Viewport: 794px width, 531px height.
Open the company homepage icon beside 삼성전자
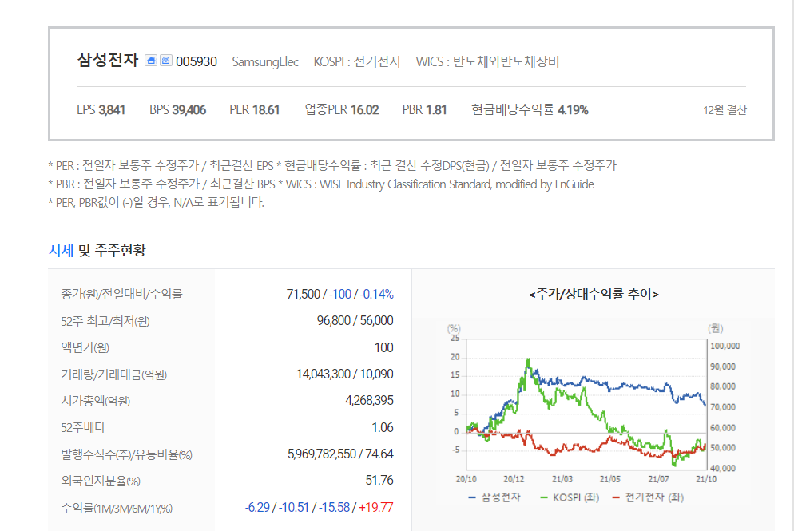(x=150, y=61)
